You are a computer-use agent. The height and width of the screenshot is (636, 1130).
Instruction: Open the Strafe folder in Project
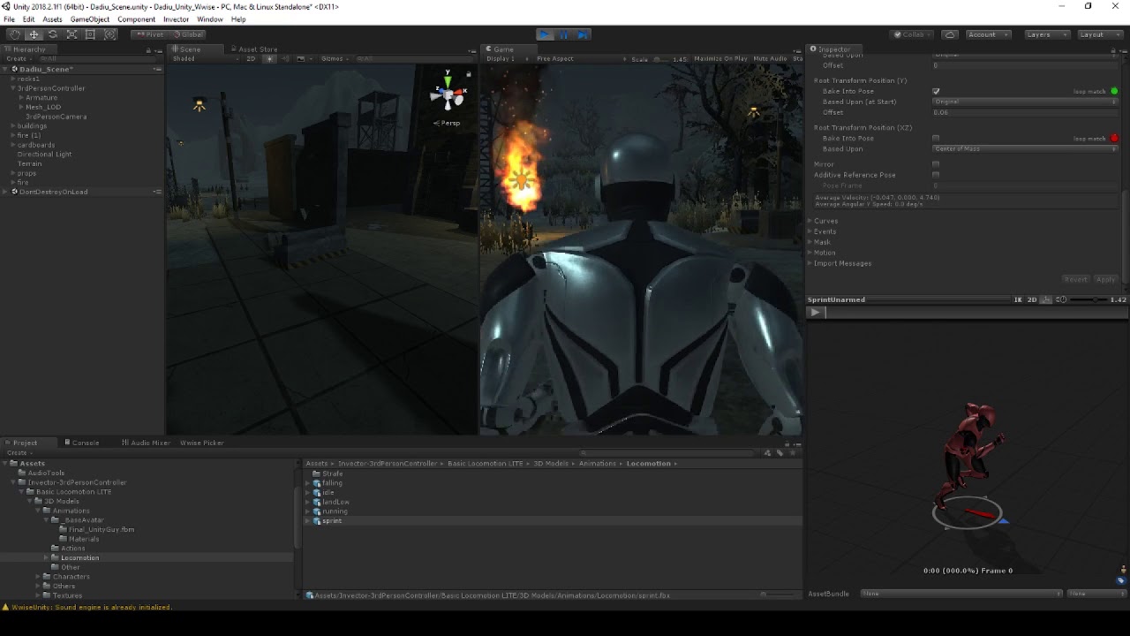(332, 473)
